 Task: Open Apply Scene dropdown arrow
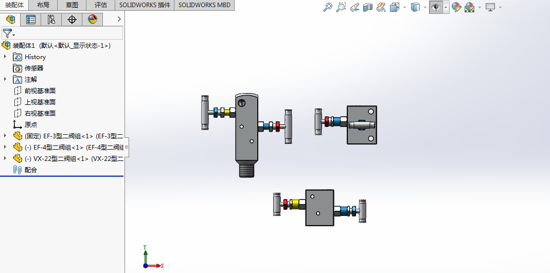(480, 7)
